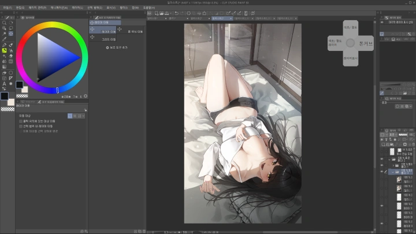Select second move-target mode button in 이동 대상

tap(75, 116)
